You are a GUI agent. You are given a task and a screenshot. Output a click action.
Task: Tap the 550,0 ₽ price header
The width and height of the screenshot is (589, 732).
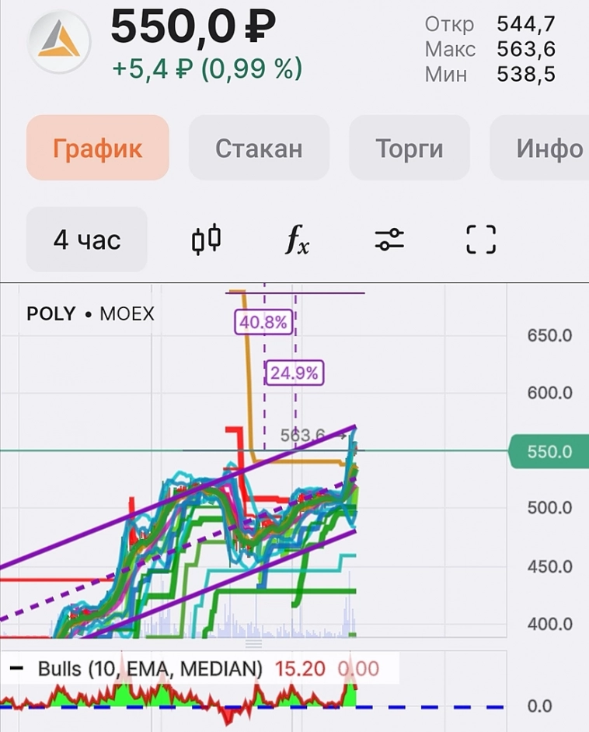pyautogui.click(x=193, y=29)
